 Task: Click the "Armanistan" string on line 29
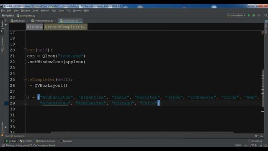point(55,103)
